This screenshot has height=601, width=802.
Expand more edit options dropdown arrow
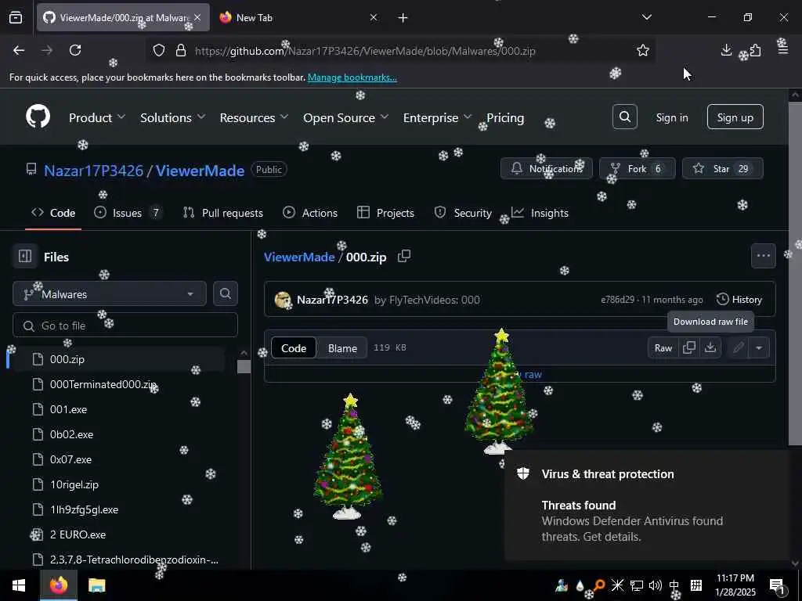tap(759, 347)
